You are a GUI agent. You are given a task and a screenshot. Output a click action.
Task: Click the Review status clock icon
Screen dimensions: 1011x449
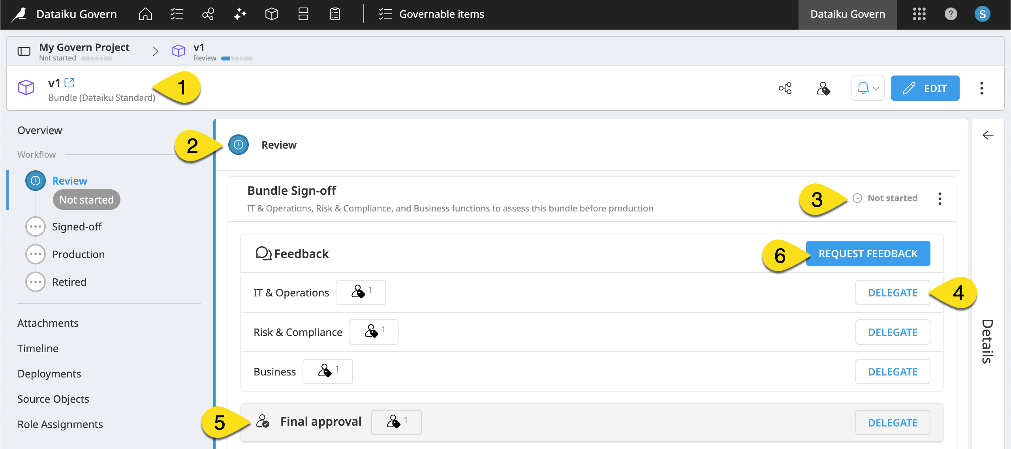pos(238,145)
